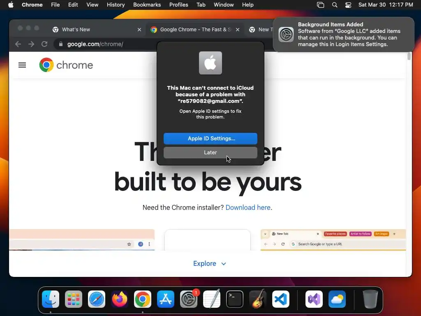The width and height of the screenshot is (421, 316).
Task: Open the Edit menu
Action: pos(73,5)
